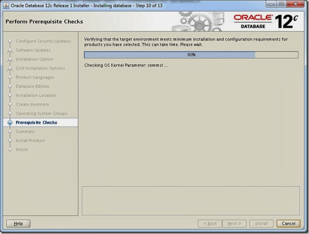Select the Finish step
Screen dimensions: 309x234
[22, 150]
